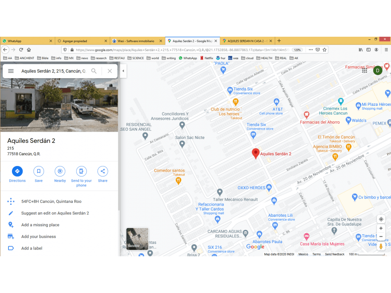Open the Firefox application menu
Image resolution: width=391 pixels, height=293 pixels.
click(x=386, y=50)
